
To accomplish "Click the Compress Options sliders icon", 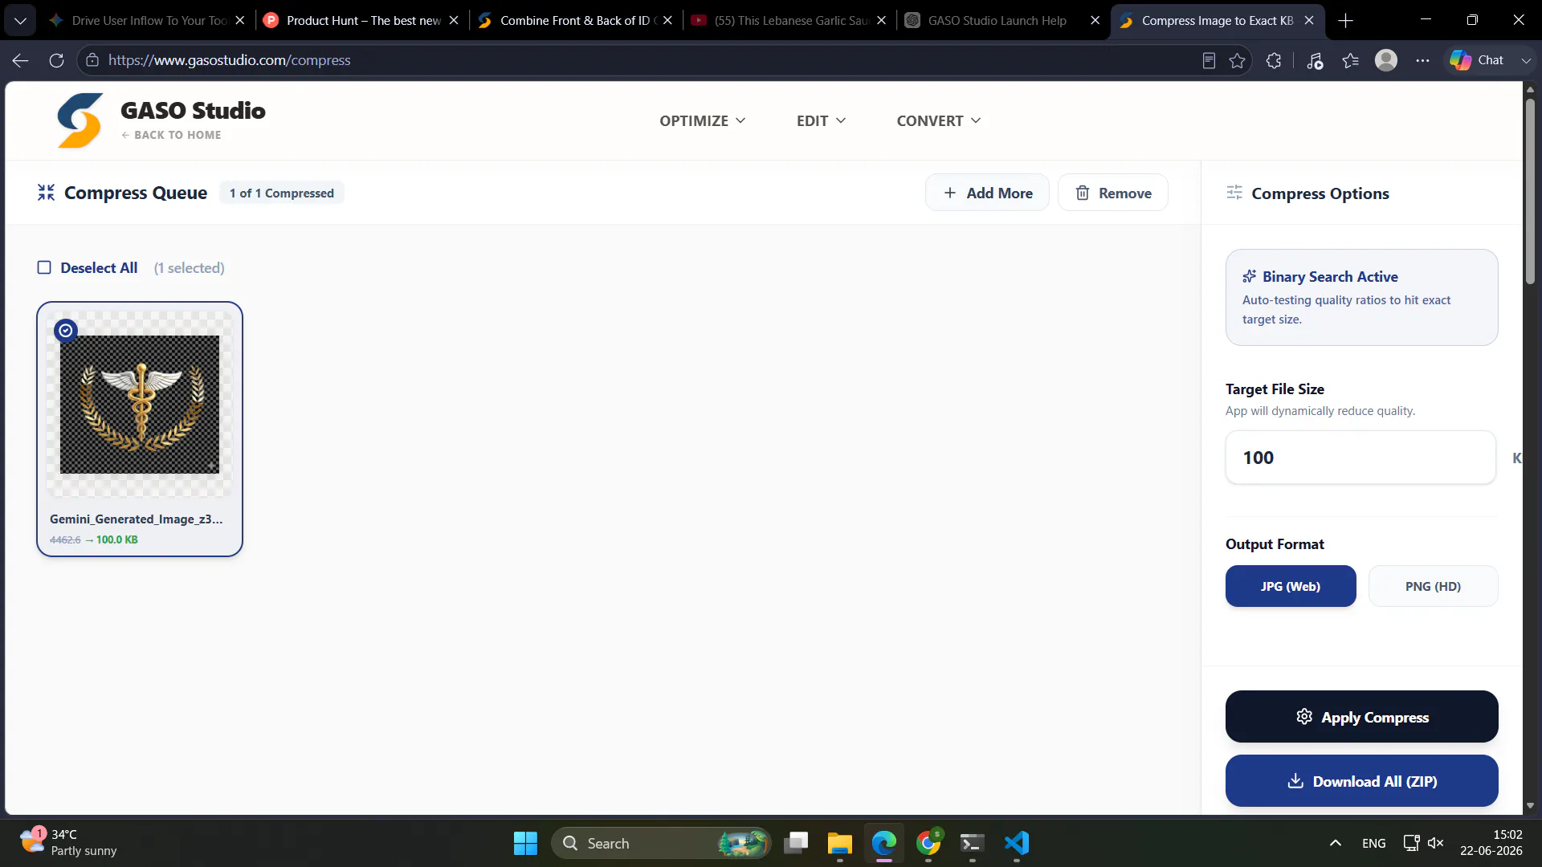I will [x=1234, y=193].
